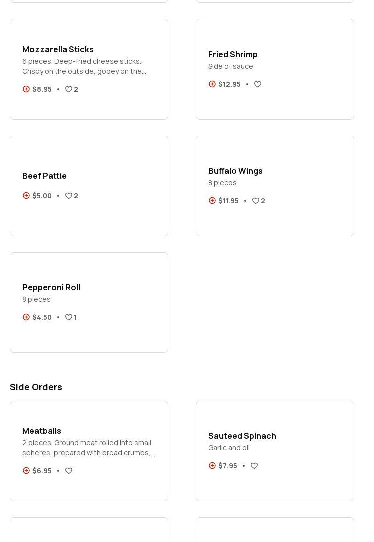Add Pepperoni Roll with plus icon
This screenshot has width=374, height=542.
pyautogui.click(x=26, y=317)
